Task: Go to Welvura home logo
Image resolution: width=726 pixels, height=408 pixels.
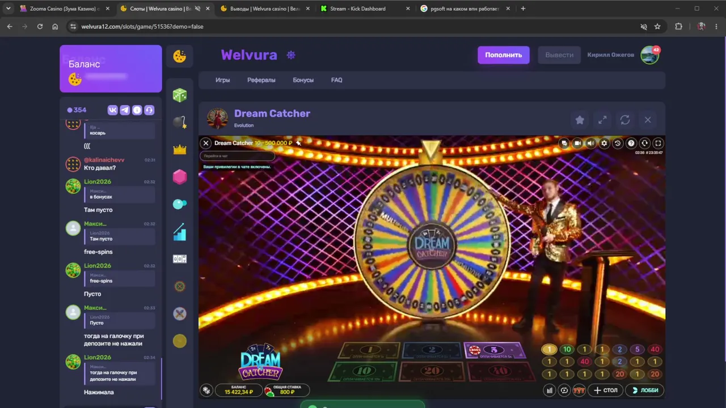Action: tap(249, 55)
